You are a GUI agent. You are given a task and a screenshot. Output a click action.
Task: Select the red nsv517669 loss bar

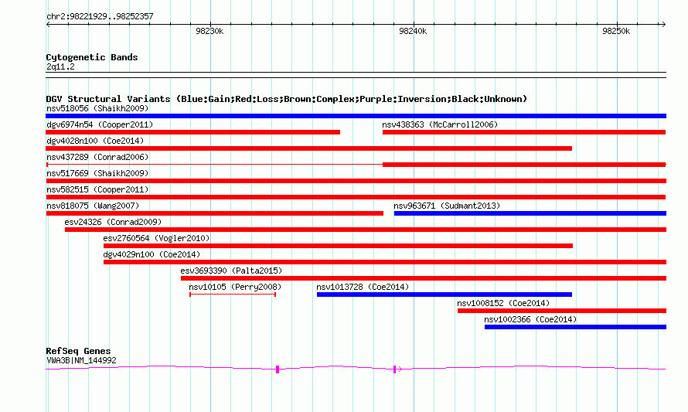pyautogui.click(x=356, y=181)
